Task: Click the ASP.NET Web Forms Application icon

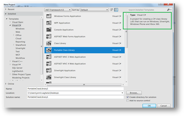Action: (49, 36)
